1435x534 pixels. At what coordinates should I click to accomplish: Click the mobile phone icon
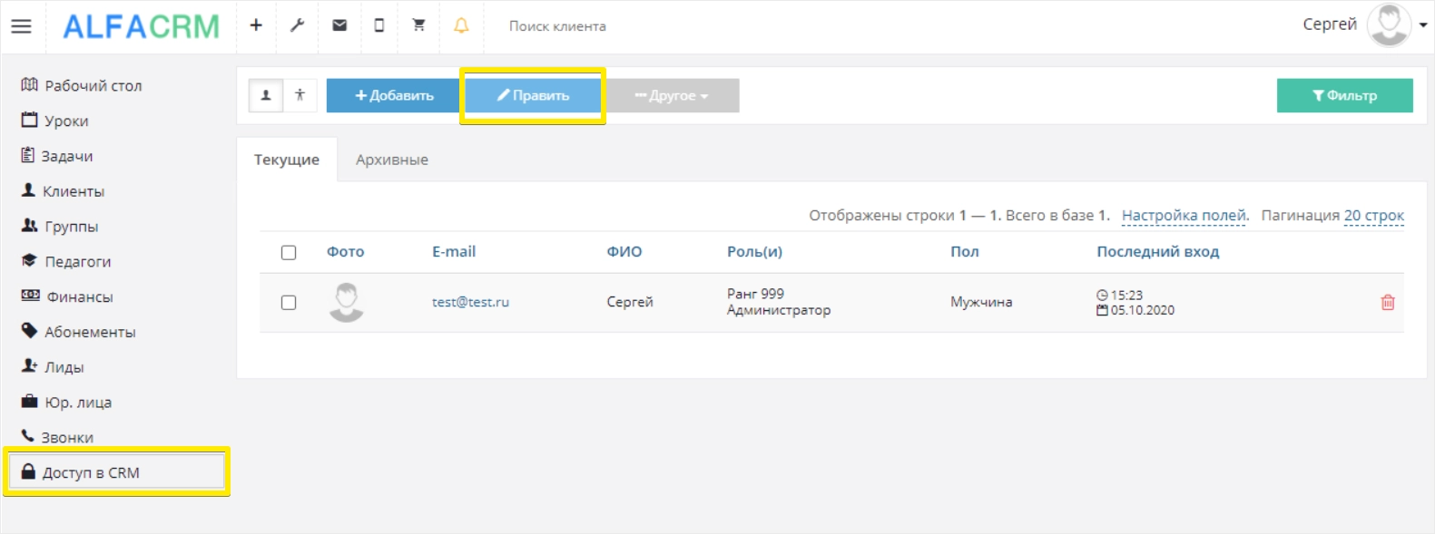tap(379, 25)
